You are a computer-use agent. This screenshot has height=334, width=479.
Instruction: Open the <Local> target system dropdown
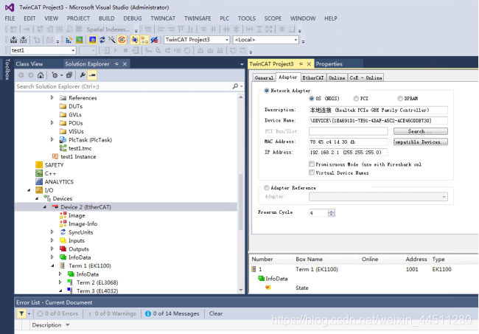pos(296,40)
